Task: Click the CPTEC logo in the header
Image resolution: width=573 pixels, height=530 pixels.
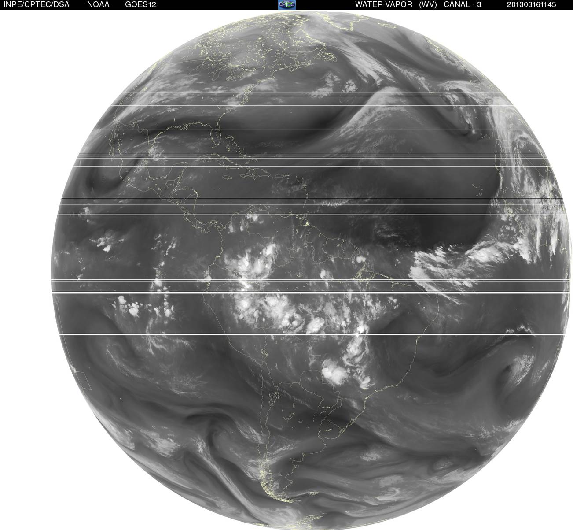Action: click(287, 4)
